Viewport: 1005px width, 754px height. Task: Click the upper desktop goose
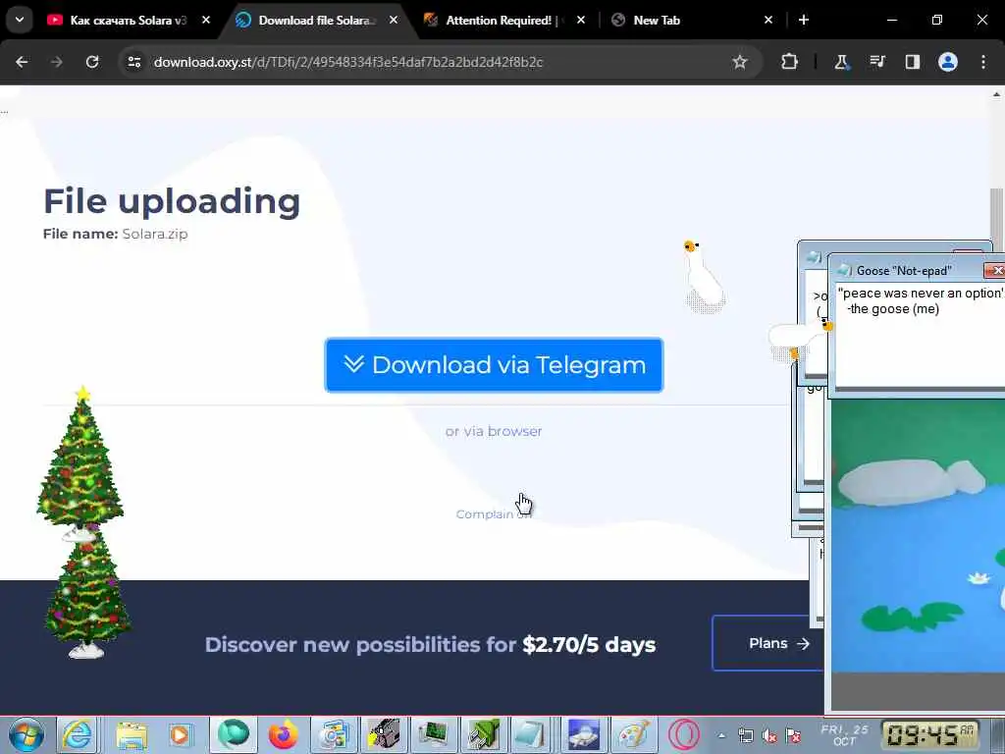point(703,276)
